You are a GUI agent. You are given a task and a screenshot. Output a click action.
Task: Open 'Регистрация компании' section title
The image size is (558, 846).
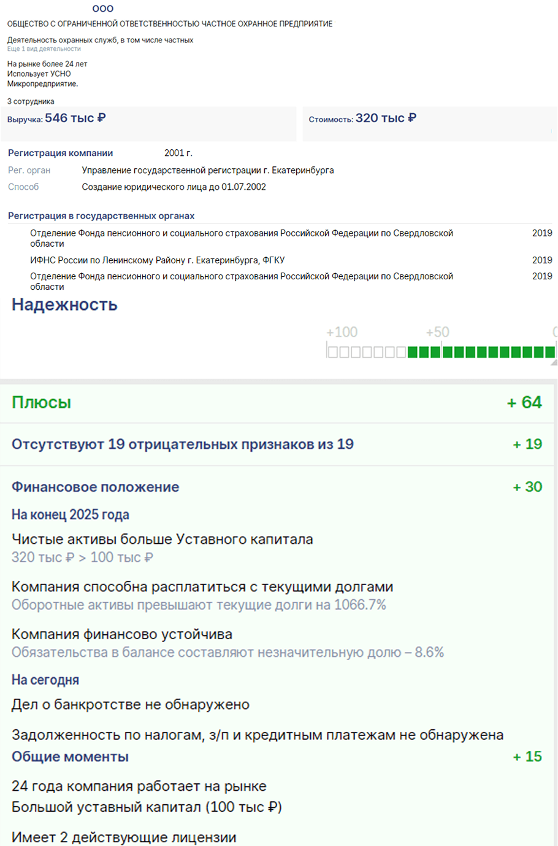click(60, 153)
